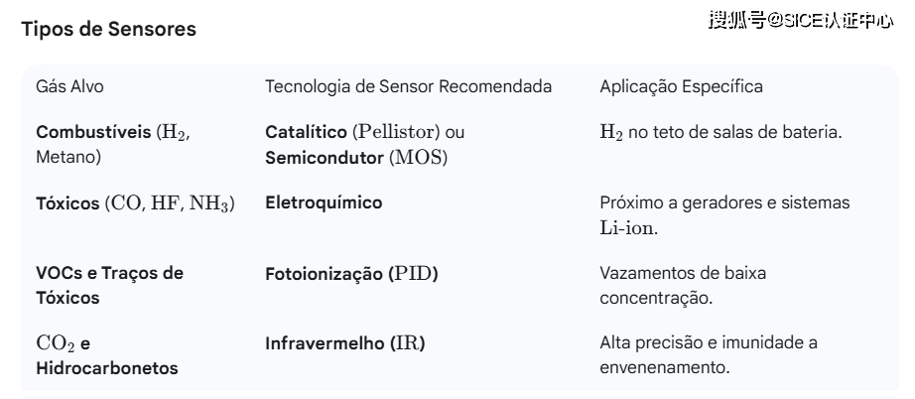This screenshot has width=915, height=399.
Task: Click the bold word "Combustíveis"
Action: pyautogui.click(x=93, y=132)
